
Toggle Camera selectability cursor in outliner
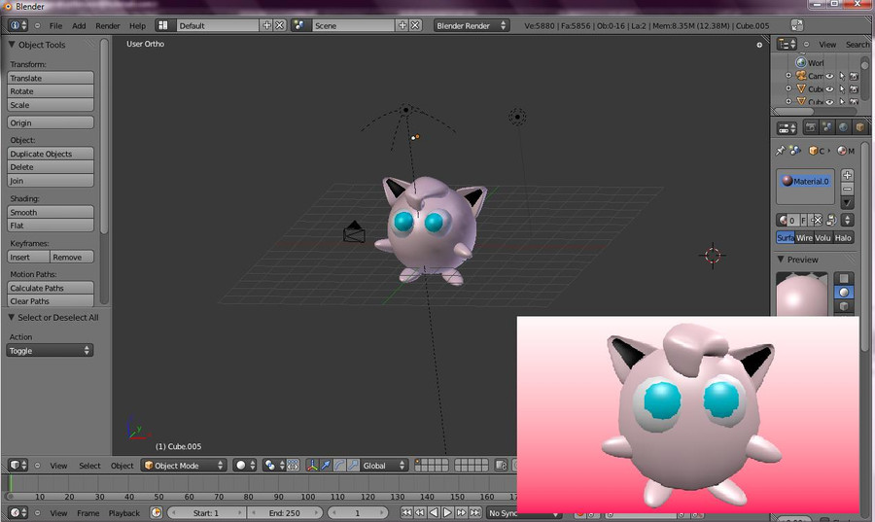click(x=842, y=76)
